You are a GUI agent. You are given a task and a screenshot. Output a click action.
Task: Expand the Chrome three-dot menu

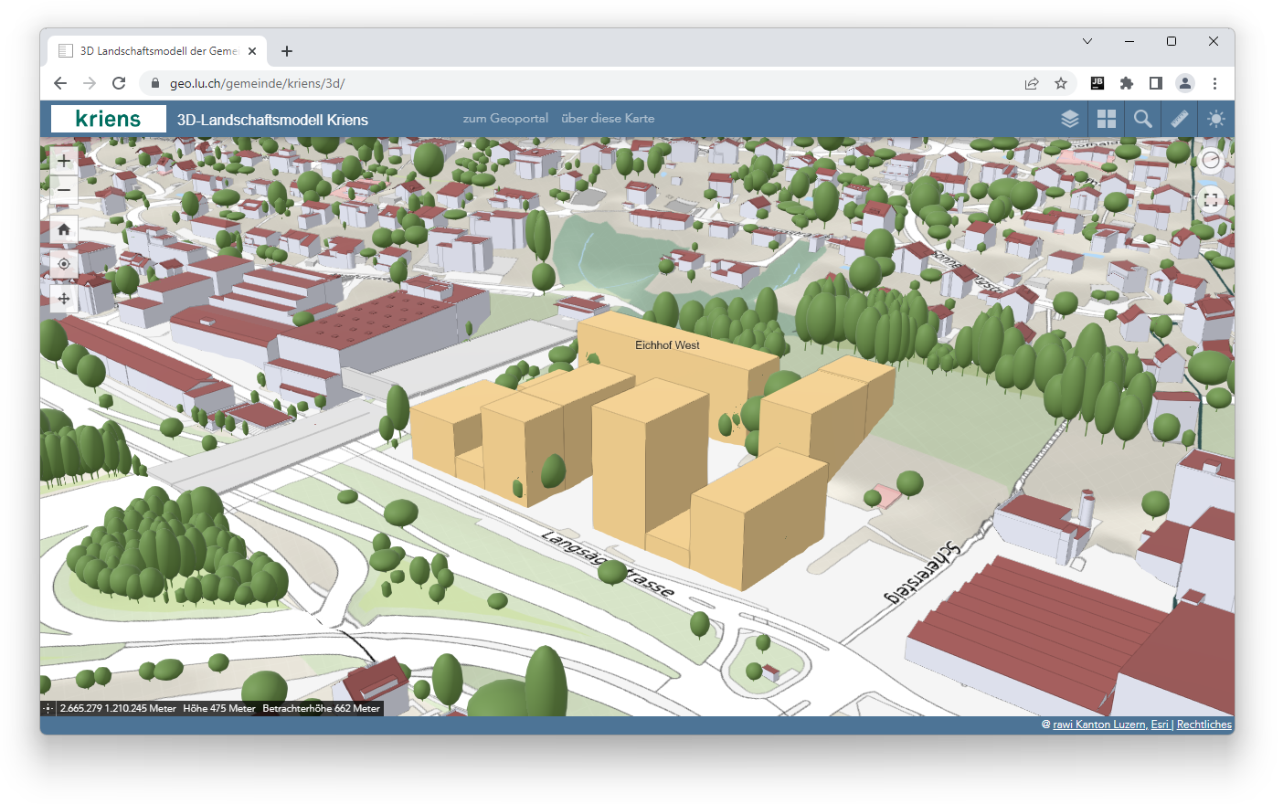1214,83
